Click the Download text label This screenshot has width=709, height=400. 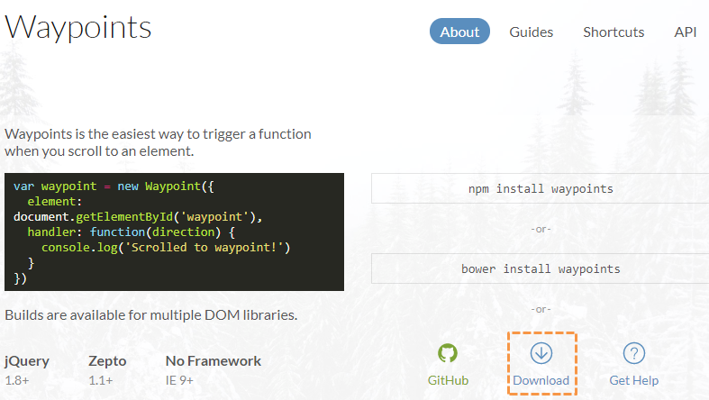(541, 380)
